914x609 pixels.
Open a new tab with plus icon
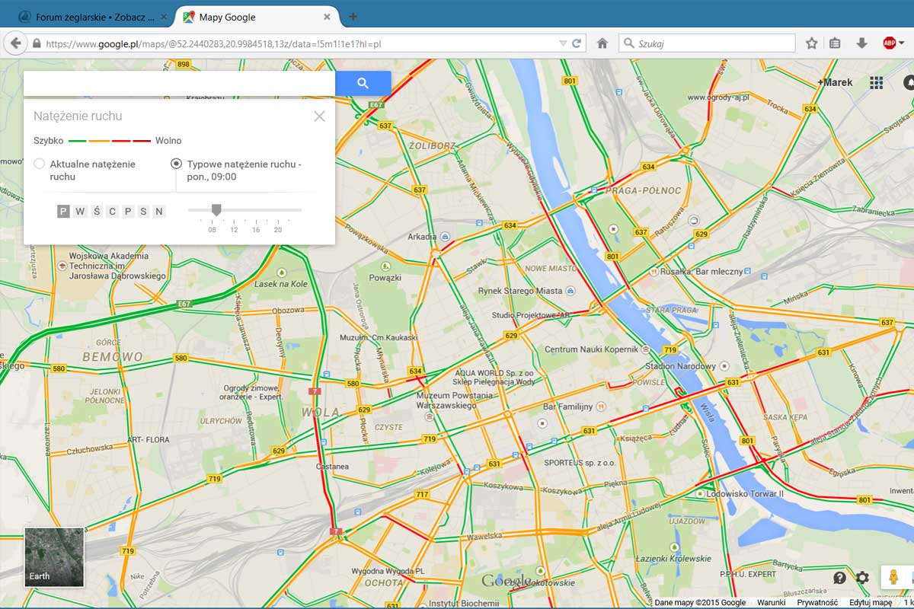coord(353,17)
